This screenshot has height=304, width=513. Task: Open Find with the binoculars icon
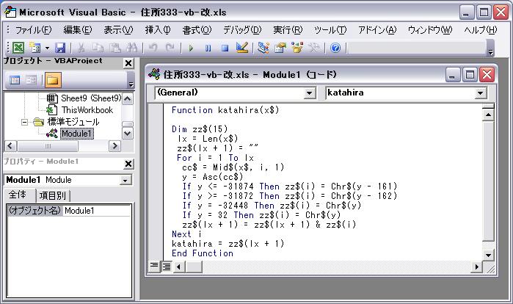(132, 48)
